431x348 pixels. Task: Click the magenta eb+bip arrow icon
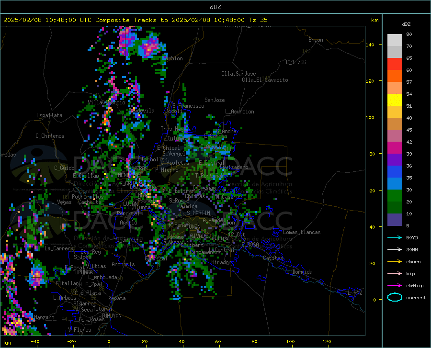[x=395, y=285]
